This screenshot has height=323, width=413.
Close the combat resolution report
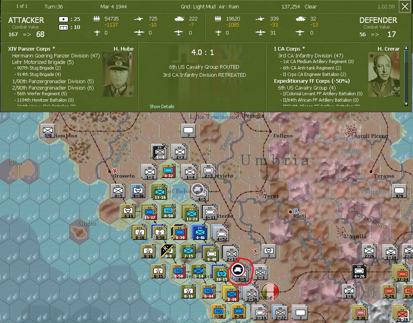pos(405,6)
